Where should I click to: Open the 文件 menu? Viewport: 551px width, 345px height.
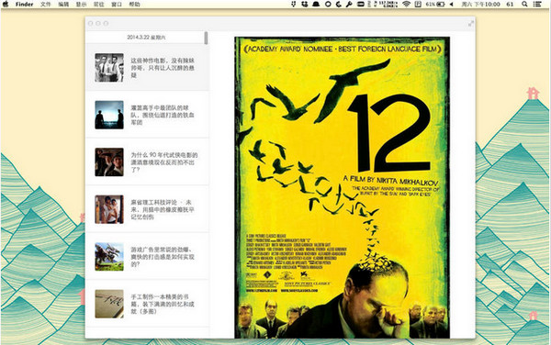tap(45, 5)
